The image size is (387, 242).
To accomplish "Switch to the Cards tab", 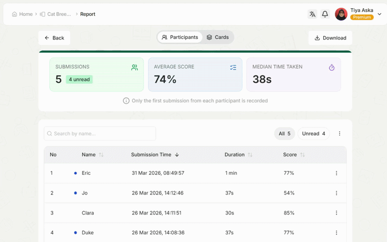I will (218, 37).
